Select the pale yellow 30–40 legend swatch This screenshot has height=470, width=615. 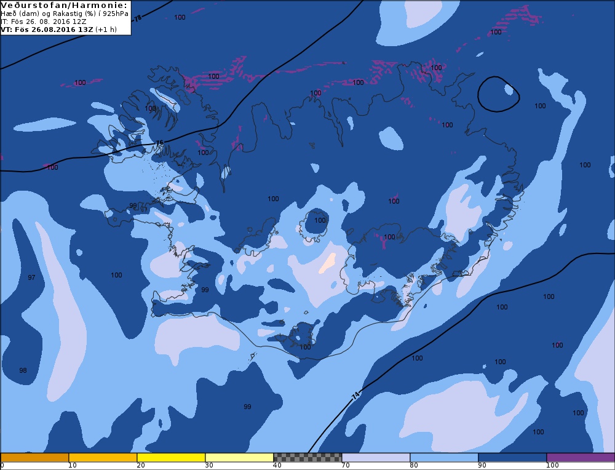[x=239, y=457]
